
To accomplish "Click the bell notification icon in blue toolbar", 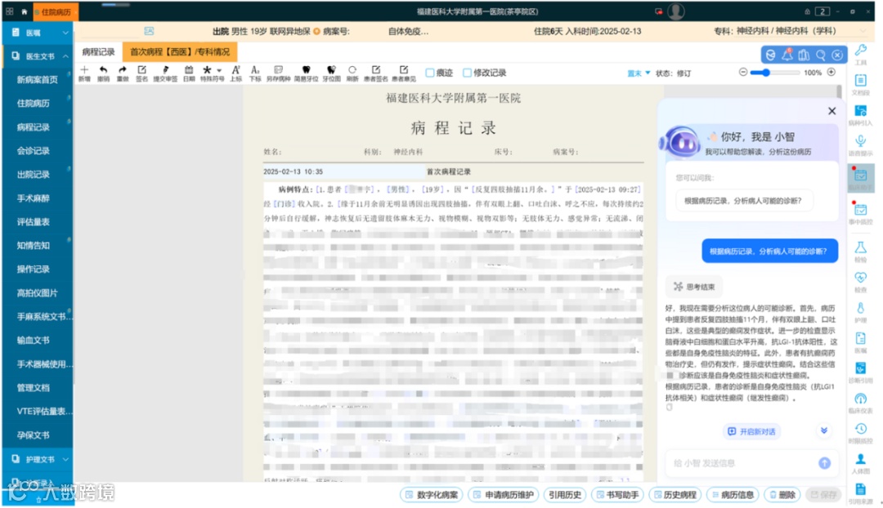I will point(787,55).
